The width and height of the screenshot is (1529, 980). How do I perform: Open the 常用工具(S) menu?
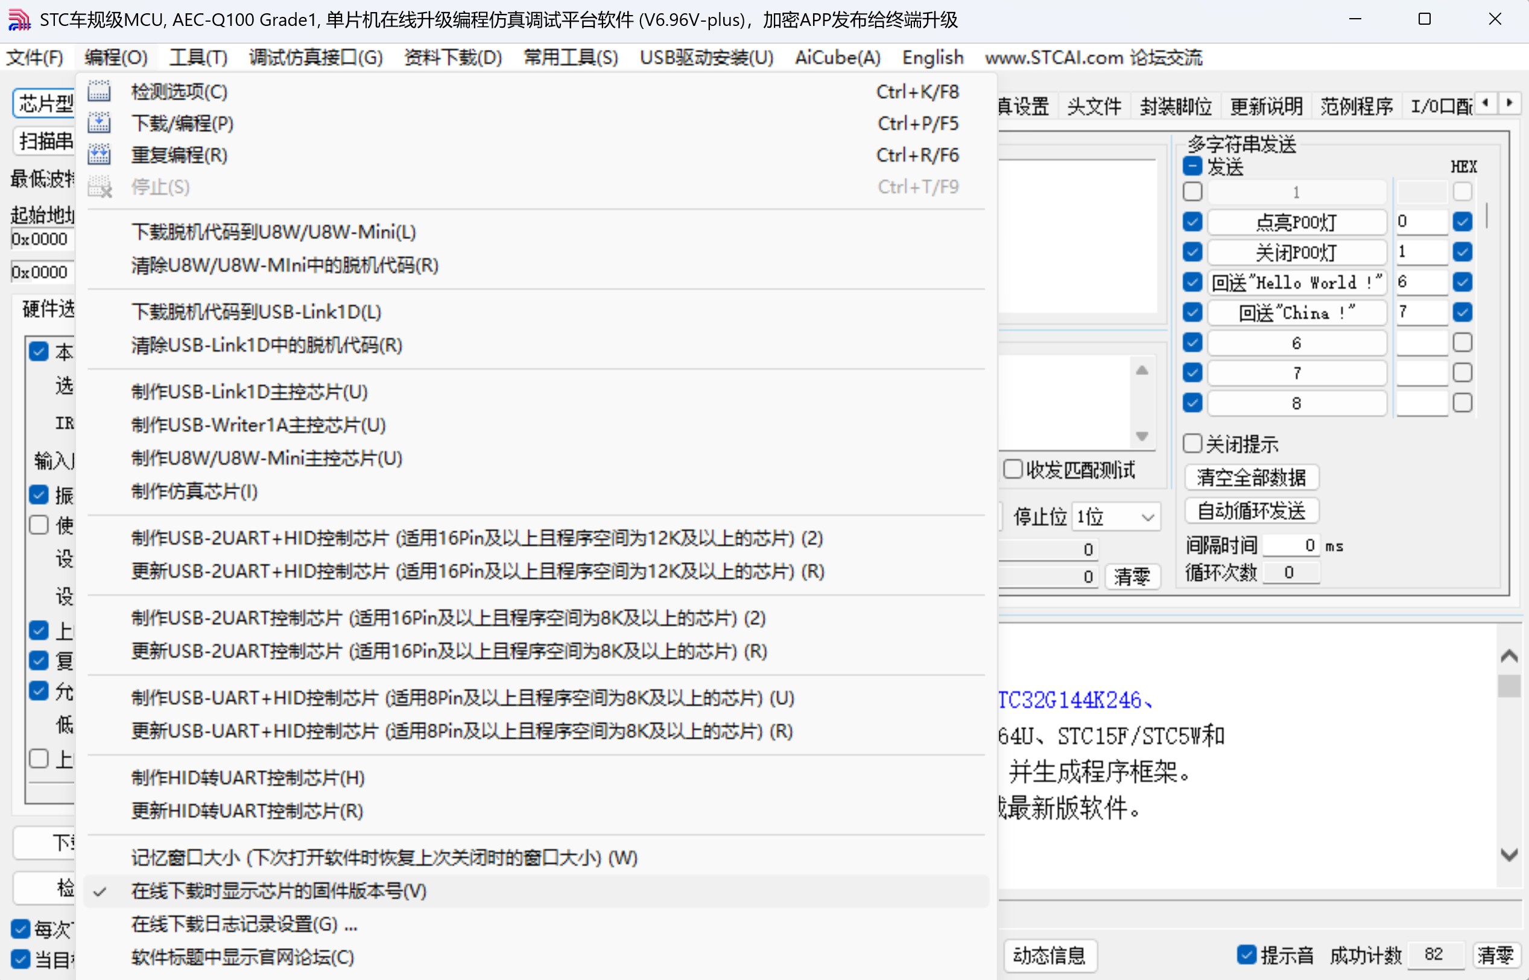571,58
